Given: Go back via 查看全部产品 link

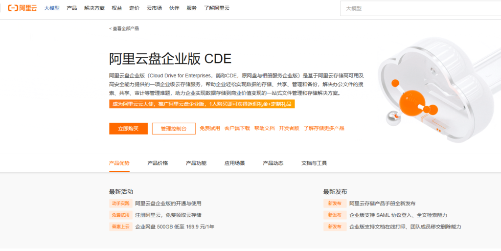Looking at the screenshot, I should 124,28.
